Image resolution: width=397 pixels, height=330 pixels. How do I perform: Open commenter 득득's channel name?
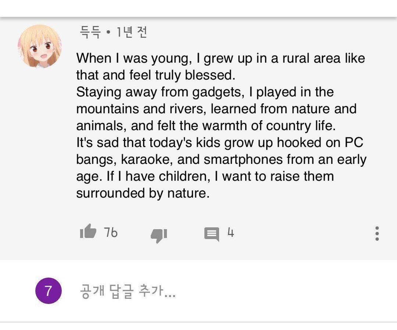point(90,33)
